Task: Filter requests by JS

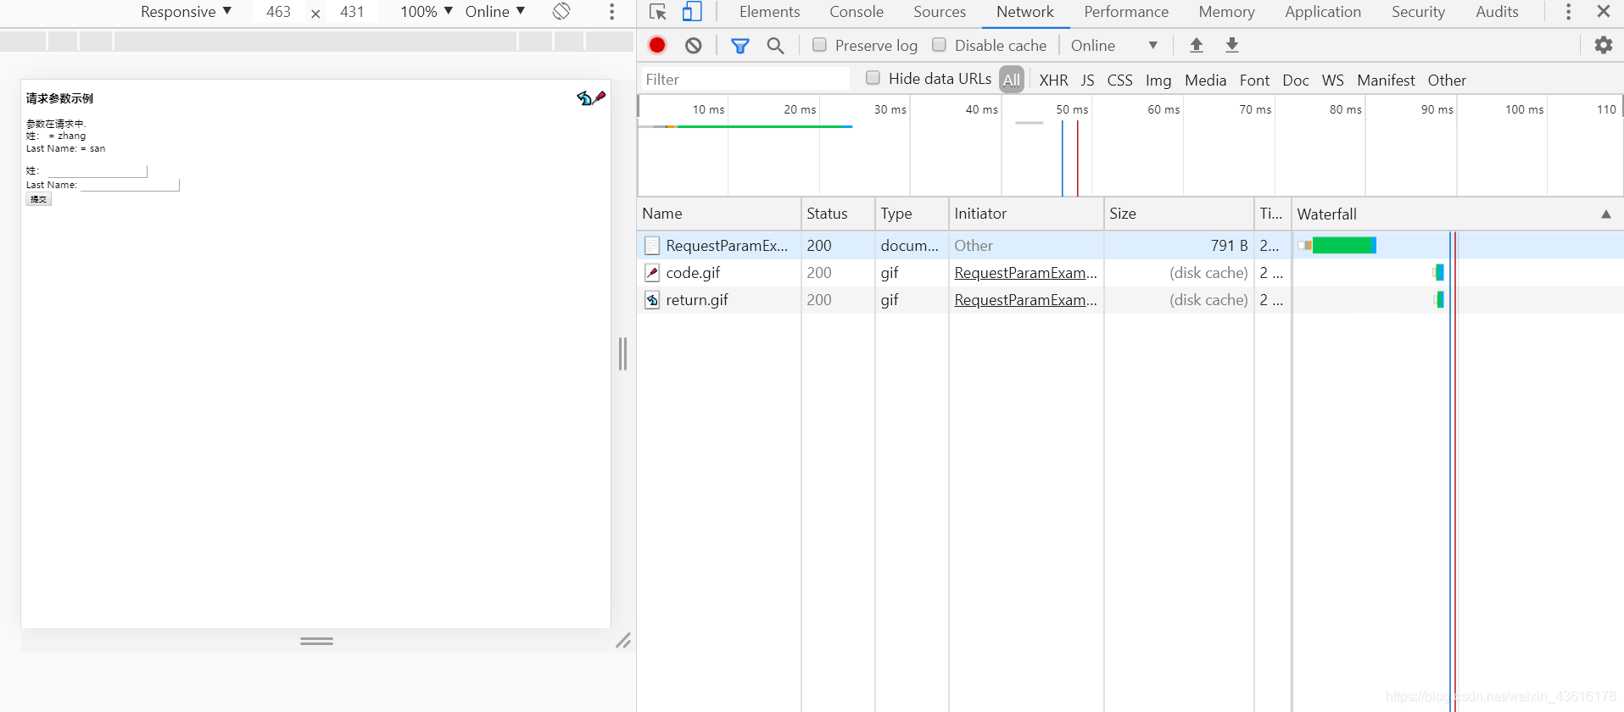Action: click(1088, 81)
